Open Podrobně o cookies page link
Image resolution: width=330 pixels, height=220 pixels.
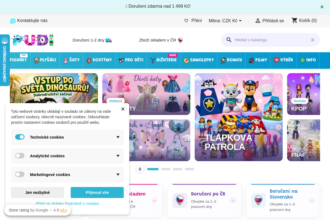click(x=67, y=204)
